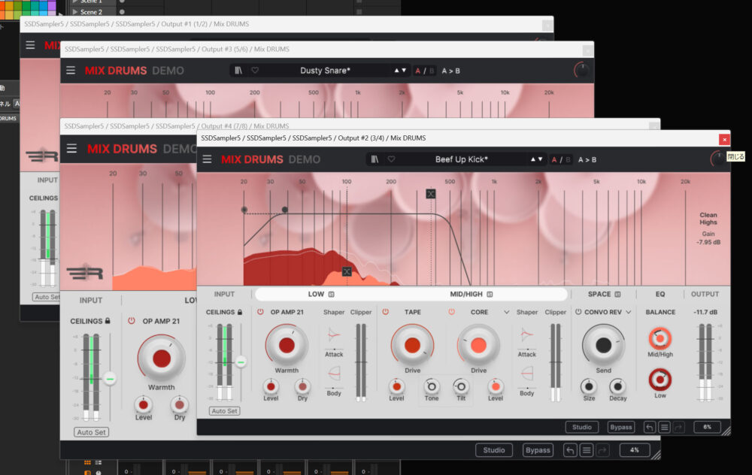Copy A to B in Beef Up Kick window
Image resolution: width=752 pixels, height=475 pixels.
[x=587, y=159]
